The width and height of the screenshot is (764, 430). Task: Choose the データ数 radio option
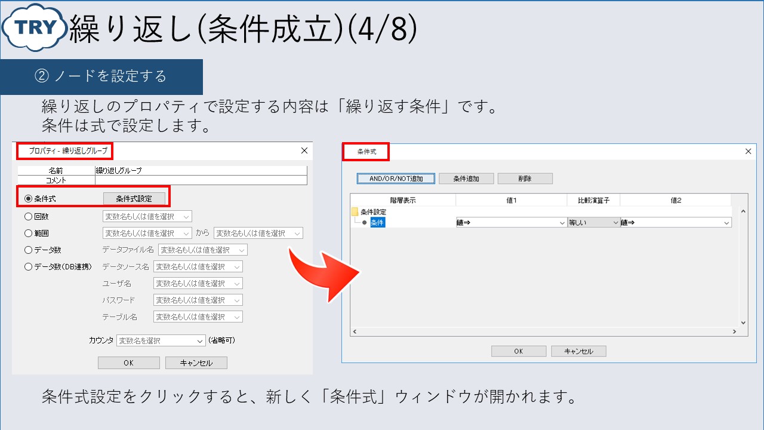pos(28,250)
